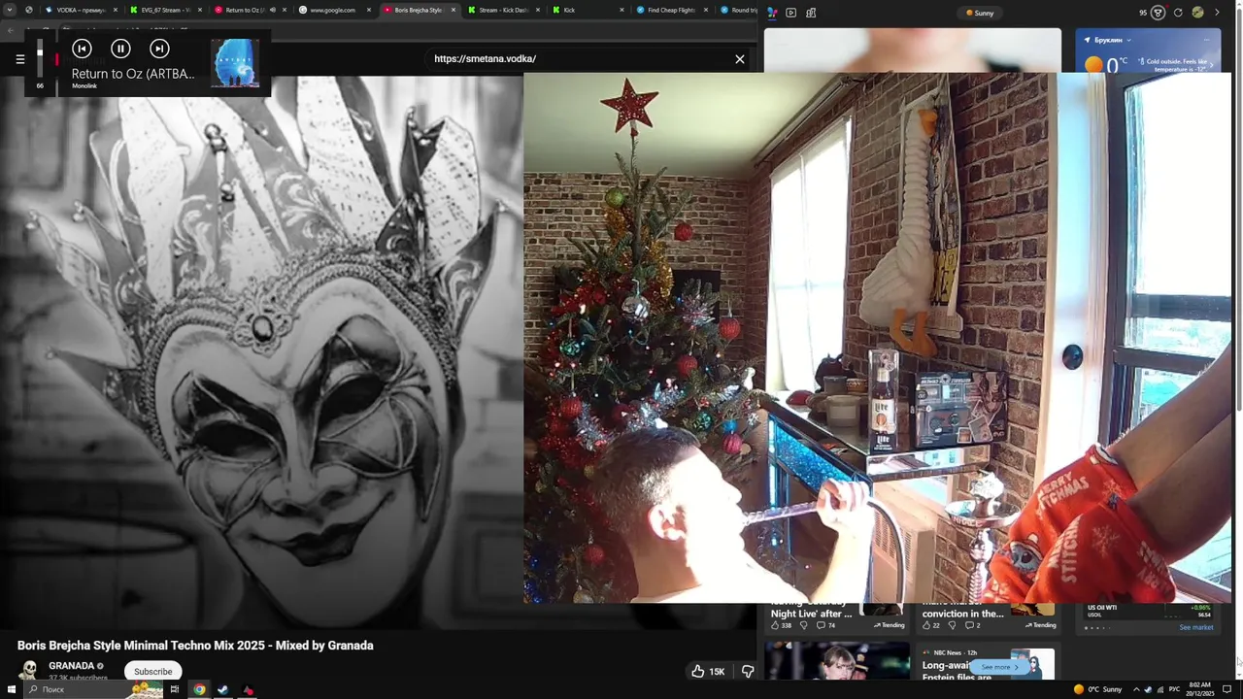This screenshot has height=699, width=1243.
Task: Refresh the widgets feed
Action: click(x=1178, y=13)
